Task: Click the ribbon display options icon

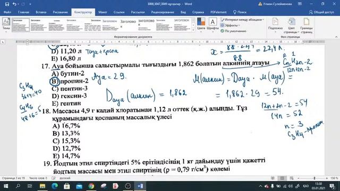Action: point(300,4)
